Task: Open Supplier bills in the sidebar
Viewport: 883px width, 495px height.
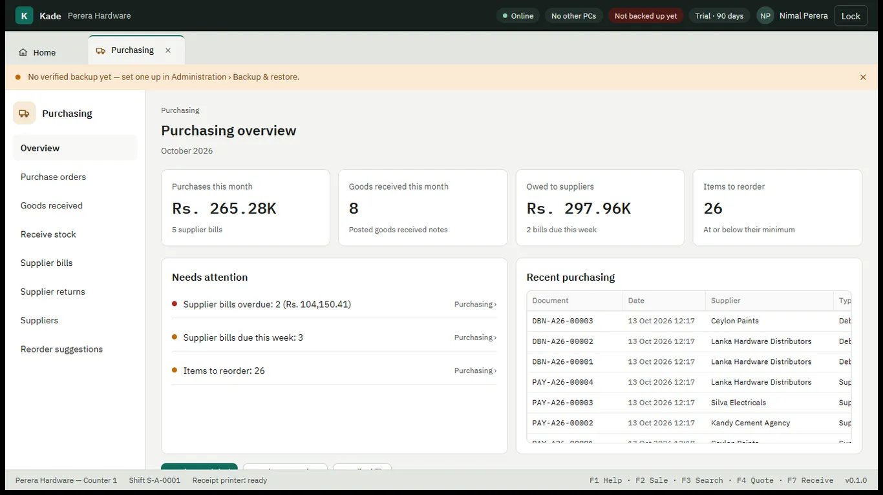Action: pyautogui.click(x=75, y=263)
